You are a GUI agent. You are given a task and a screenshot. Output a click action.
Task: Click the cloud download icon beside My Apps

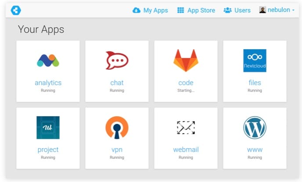pos(137,10)
